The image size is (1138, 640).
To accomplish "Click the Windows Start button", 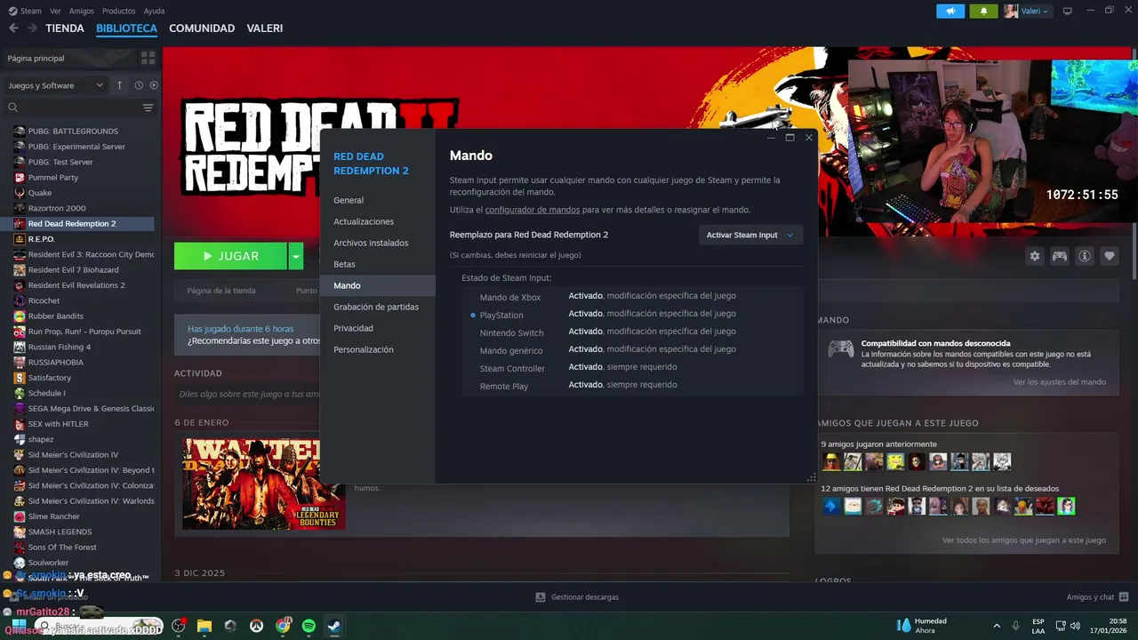I will point(20,626).
